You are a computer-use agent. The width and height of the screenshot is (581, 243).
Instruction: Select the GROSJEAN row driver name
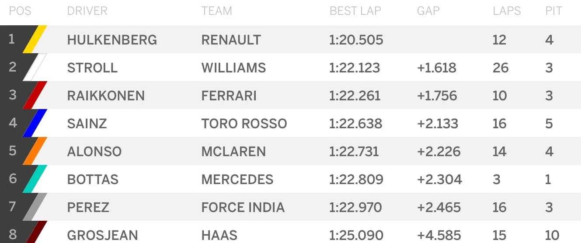pyautogui.click(x=102, y=236)
